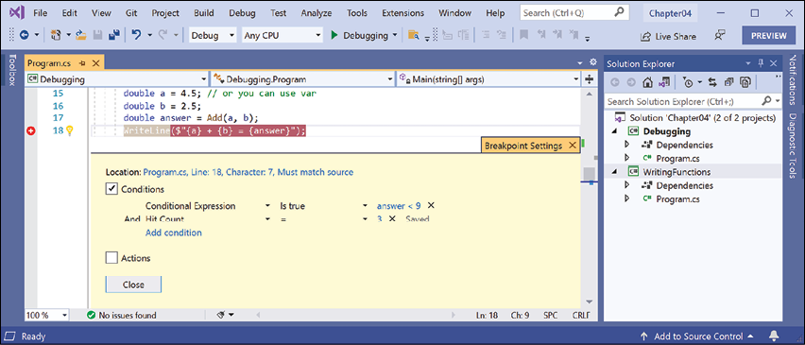Open the 100 % zoom dropdown
805x345 pixels.
tap(46, 315)
